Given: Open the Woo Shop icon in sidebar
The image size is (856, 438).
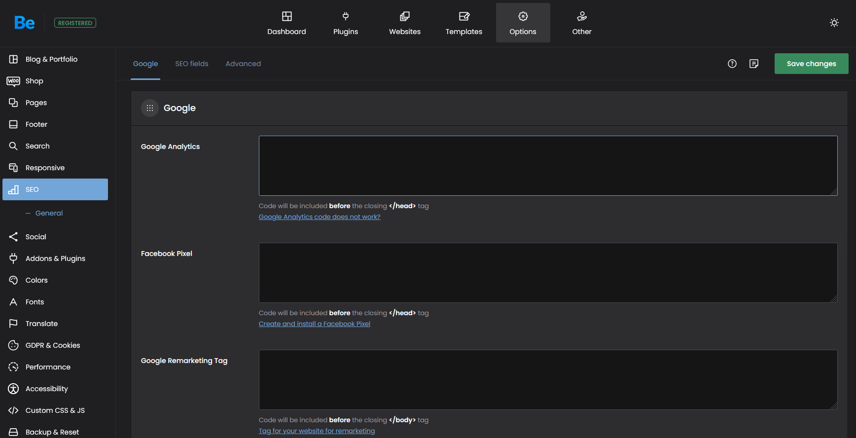Looking at the screenshot, I should (x=13, y=81).
